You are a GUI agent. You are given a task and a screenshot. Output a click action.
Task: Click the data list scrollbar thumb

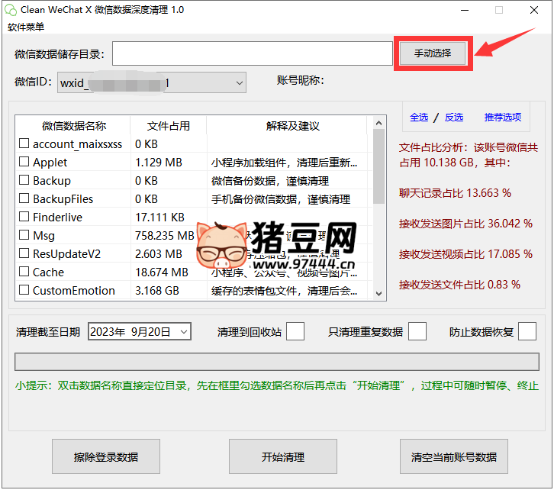click(x=378, y=166)
